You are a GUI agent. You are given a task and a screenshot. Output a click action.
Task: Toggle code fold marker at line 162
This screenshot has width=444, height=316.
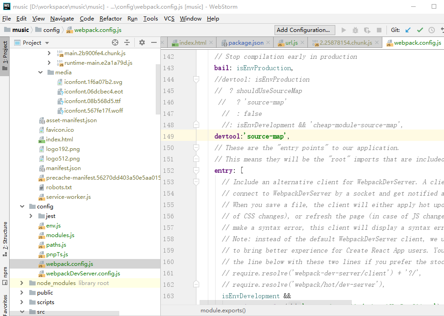tap(196, 285)
